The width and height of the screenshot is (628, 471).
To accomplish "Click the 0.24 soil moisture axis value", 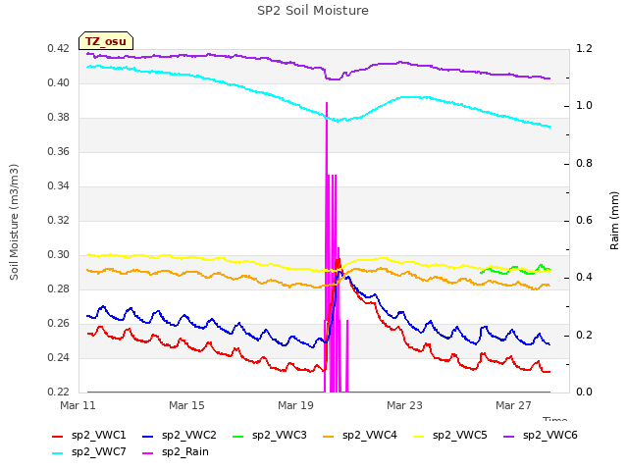I will (59, 357).
